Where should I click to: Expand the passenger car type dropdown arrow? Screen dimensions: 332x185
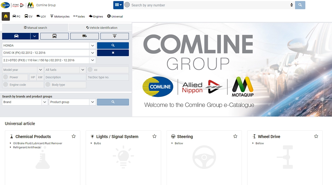click(x=34, y=36)
